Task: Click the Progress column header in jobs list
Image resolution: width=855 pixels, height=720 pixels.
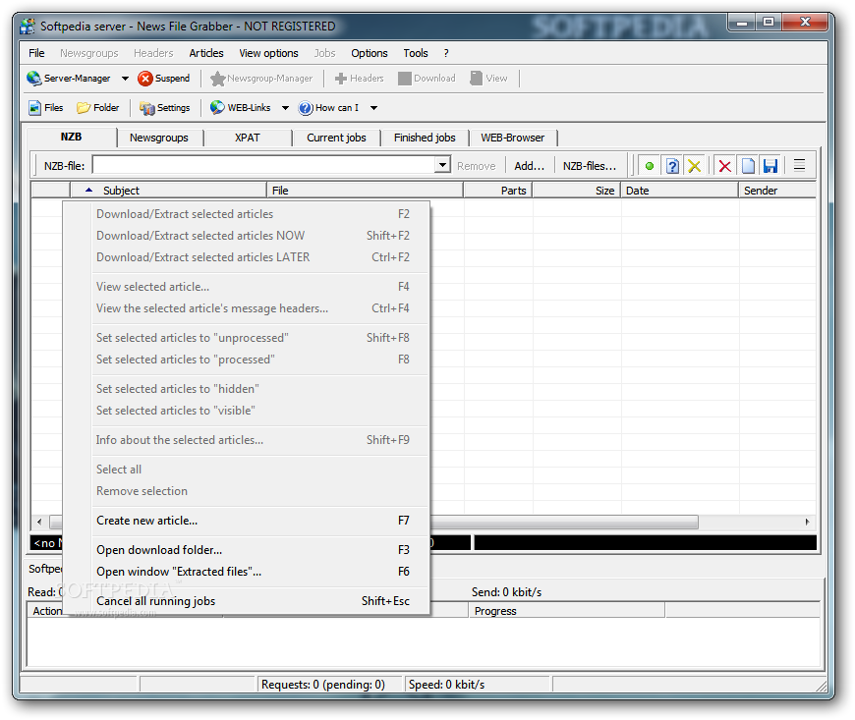Action: [x=566, y=611]
